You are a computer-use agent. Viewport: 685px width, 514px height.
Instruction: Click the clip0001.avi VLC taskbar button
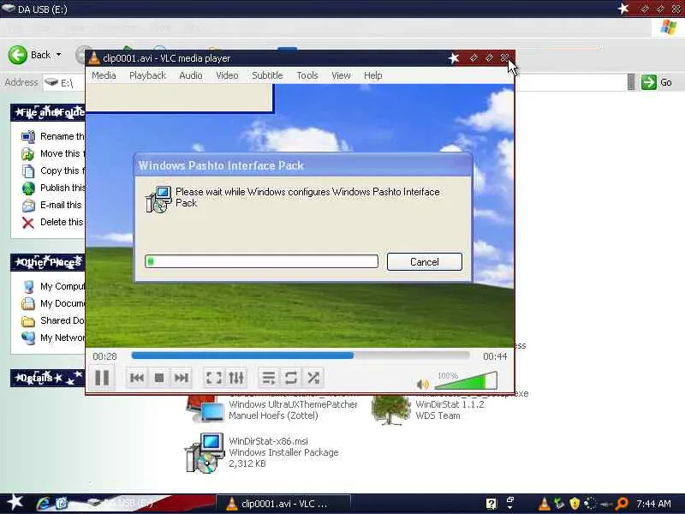[283, 504]
